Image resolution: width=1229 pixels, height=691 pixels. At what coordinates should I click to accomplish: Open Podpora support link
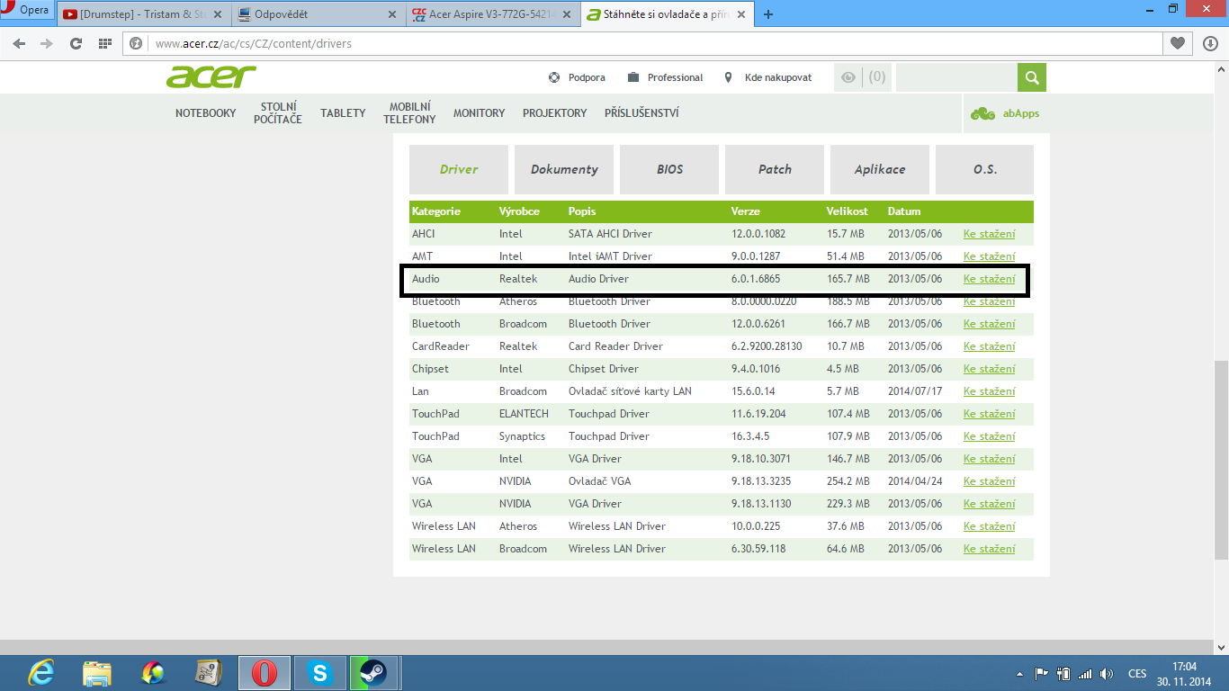(x=578, y=77)
